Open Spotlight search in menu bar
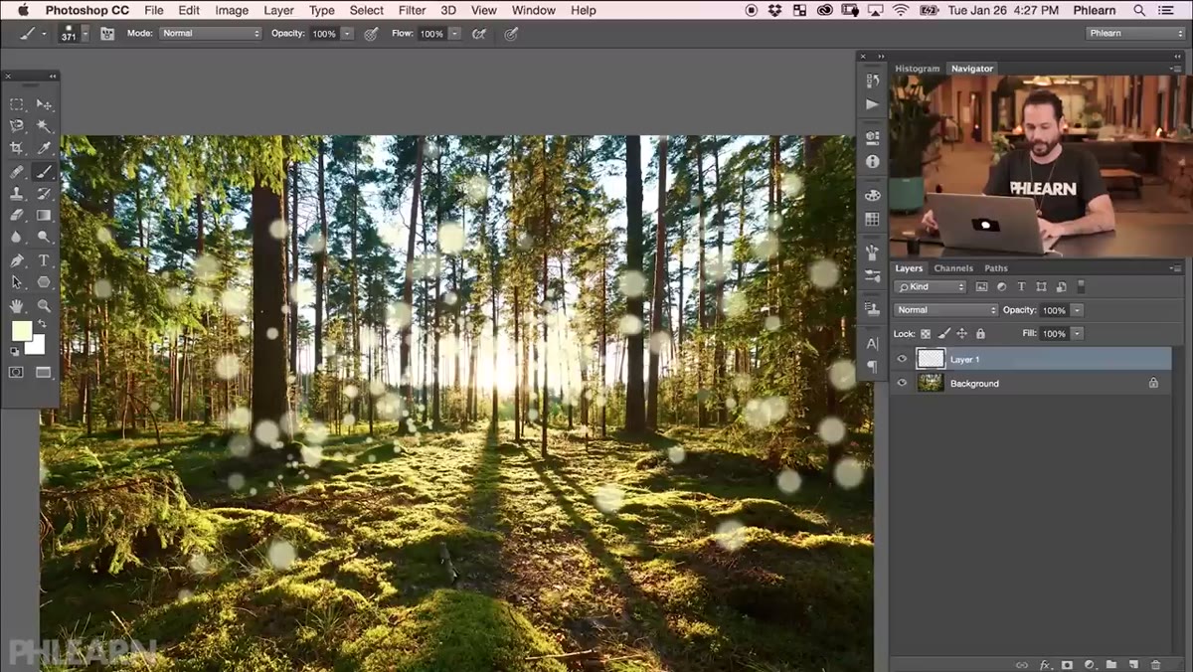Viewport: 1193px width, 672px height. coord(1140,10)
